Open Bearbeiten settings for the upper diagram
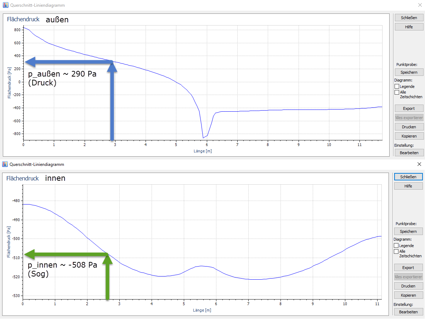This screenshot has height=319, width=425. pos(409,152)
